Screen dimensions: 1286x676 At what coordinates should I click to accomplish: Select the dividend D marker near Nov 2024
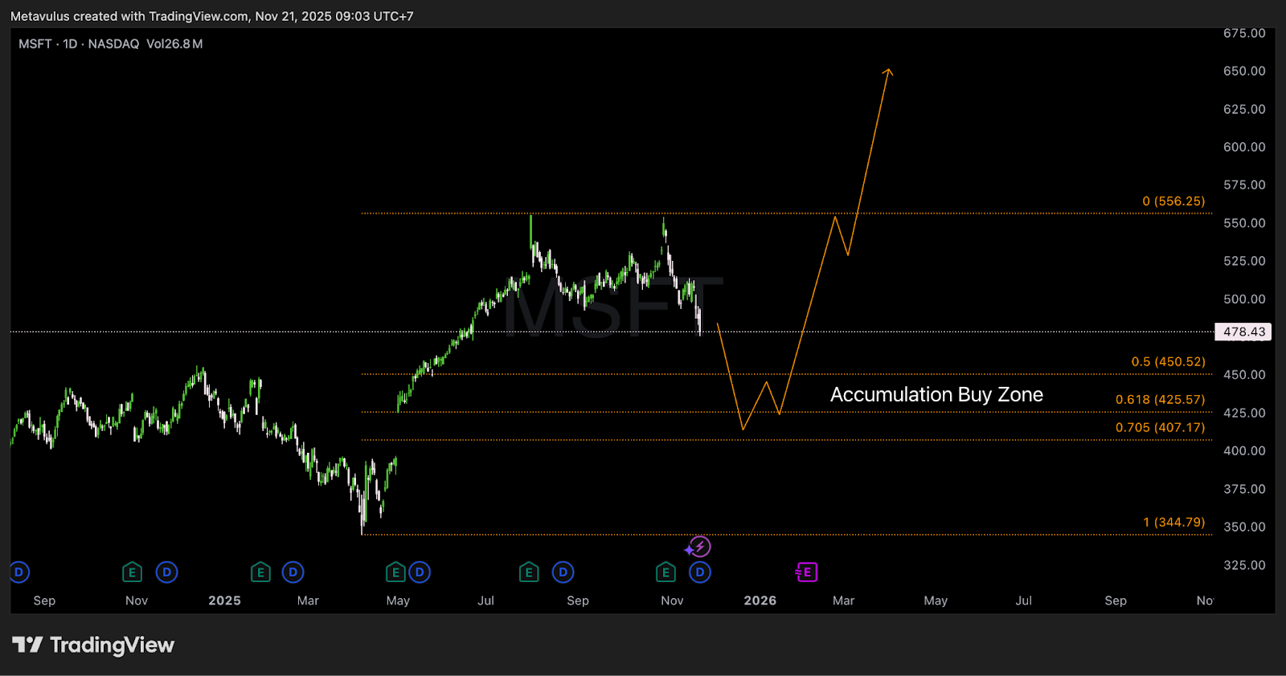tap(166, 572)
